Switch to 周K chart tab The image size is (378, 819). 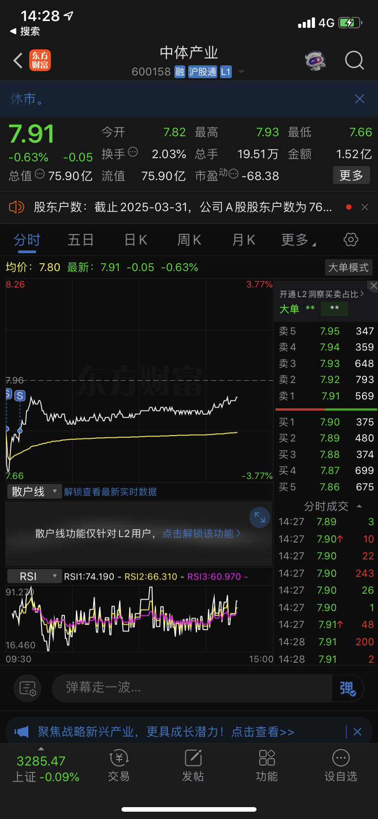coord(189,239)
